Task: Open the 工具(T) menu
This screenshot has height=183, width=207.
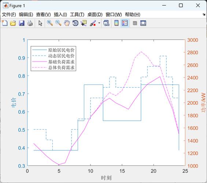Action: coord(77,15)
